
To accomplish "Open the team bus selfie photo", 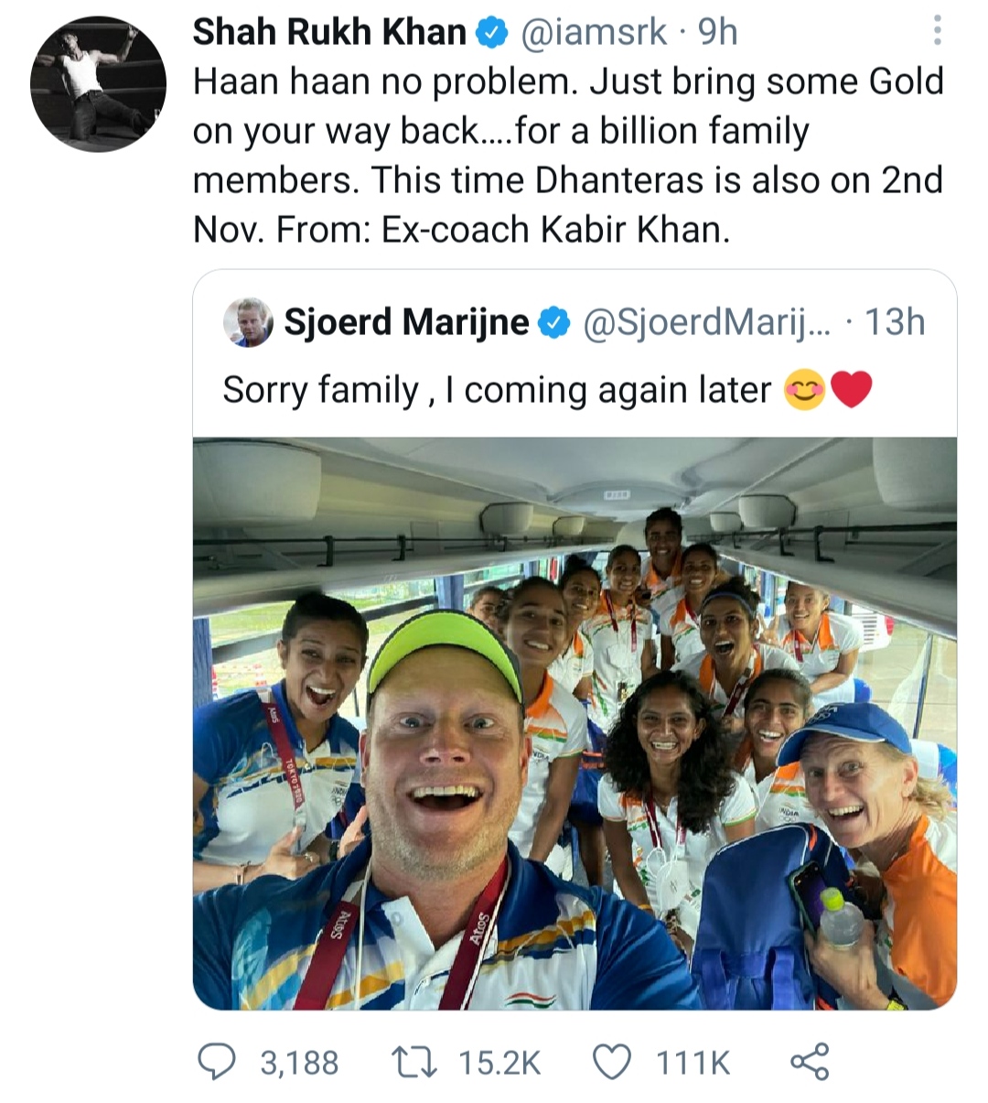I will point(575,723).
